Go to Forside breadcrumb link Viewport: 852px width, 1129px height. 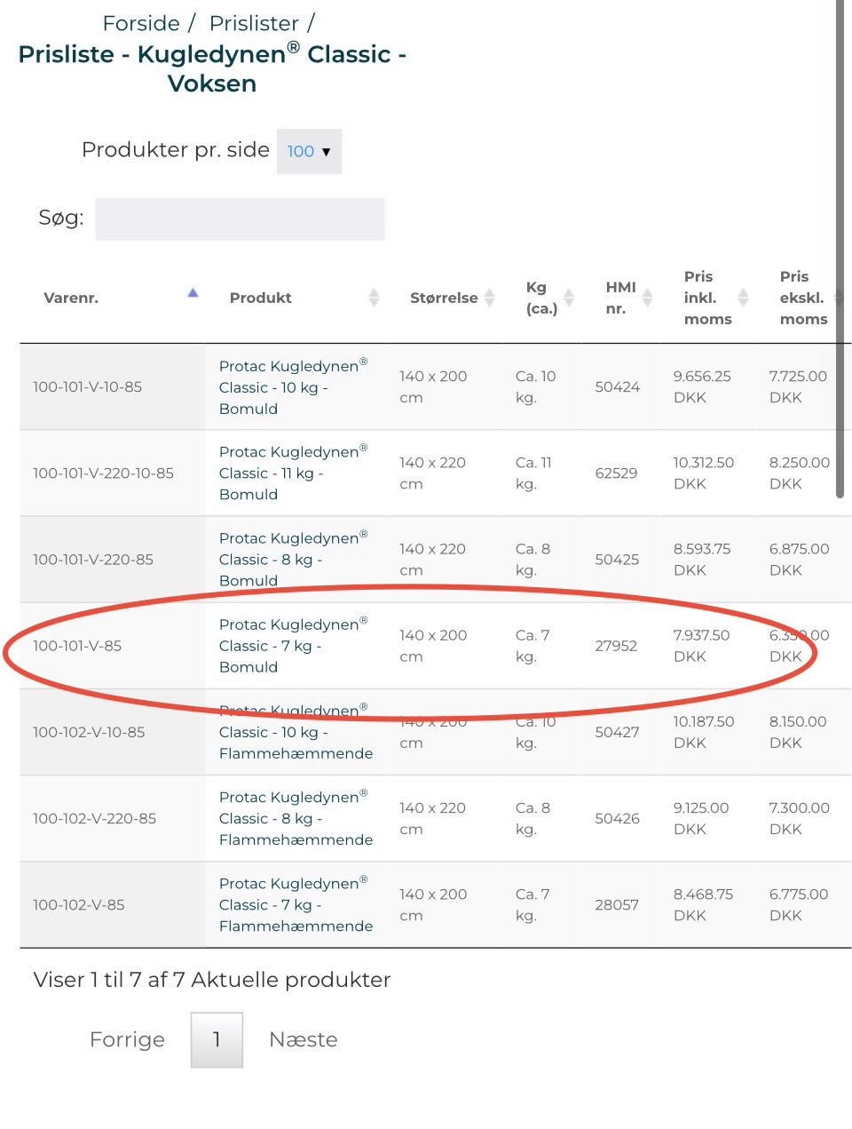click(141, 23)
